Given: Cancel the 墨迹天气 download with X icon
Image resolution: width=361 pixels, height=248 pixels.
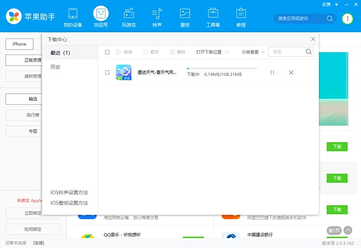Looking at the screenshot, I should coord(291,73).
